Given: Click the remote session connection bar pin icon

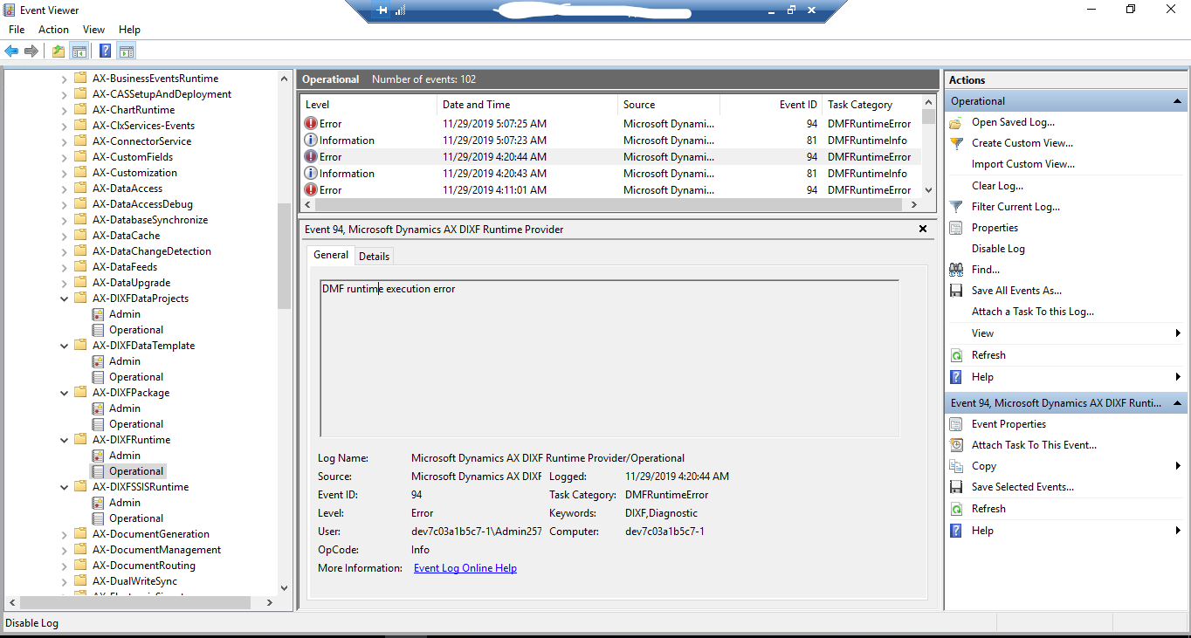Looking at the screenshot, I should click(382, 10).
